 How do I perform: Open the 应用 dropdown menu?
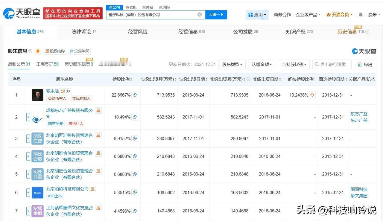tap(257, 15)
